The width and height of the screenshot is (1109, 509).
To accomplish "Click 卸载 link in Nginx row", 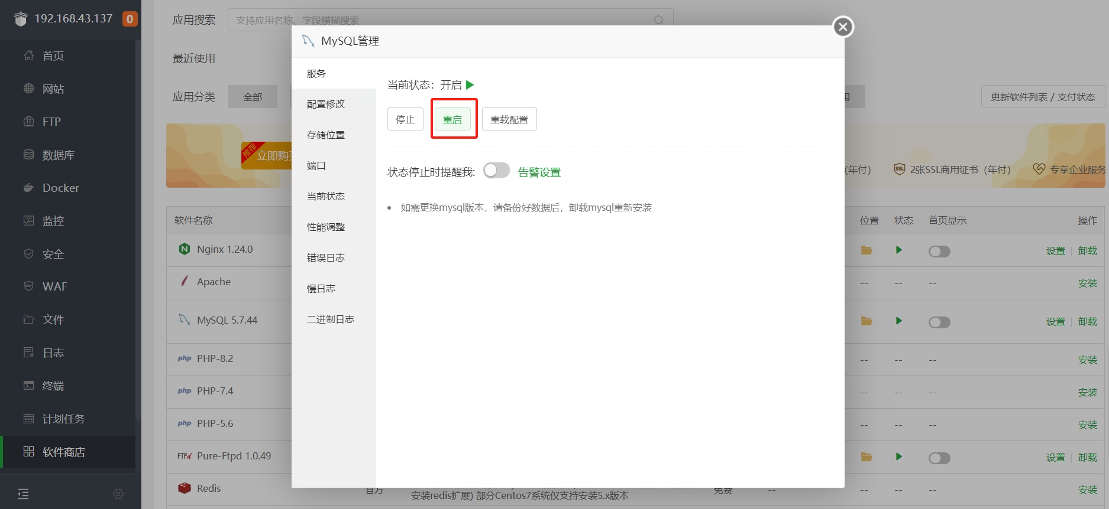I will point(1087,251).
